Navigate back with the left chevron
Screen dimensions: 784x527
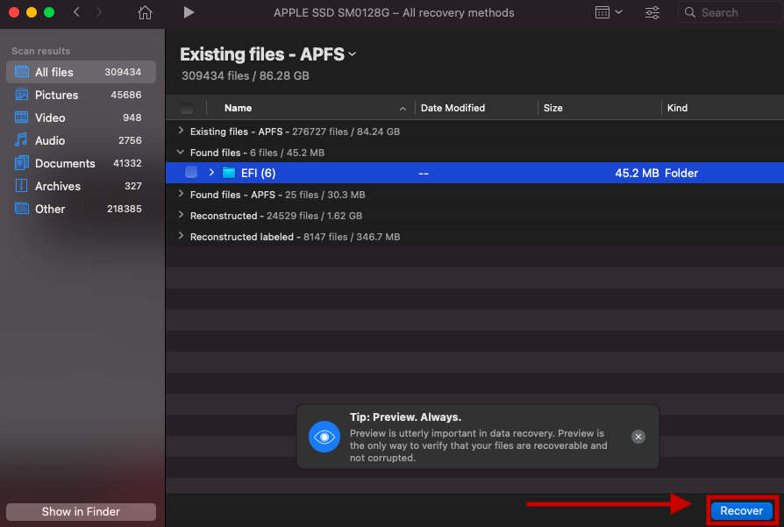point(76,12)
